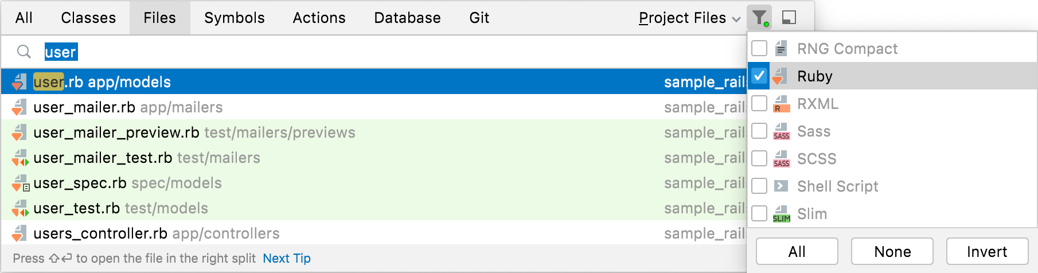1038x273 pixels.
Task: Click the filter funnel icon
Action: [x=759, y=18]
